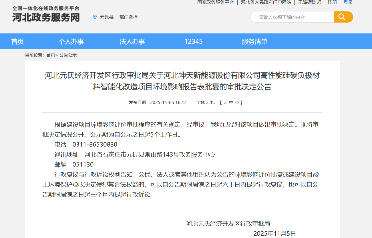Focus the search box 请输入您想了解的内容

292,17
